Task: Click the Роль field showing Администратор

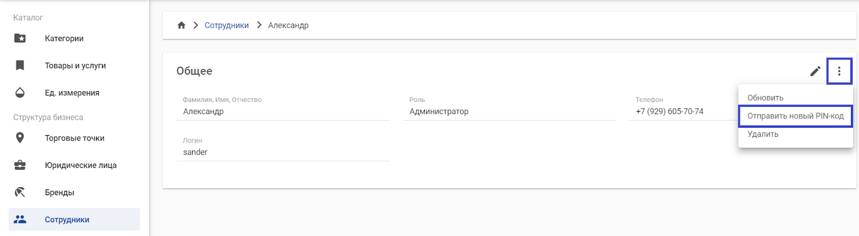Action: [509, 112]
